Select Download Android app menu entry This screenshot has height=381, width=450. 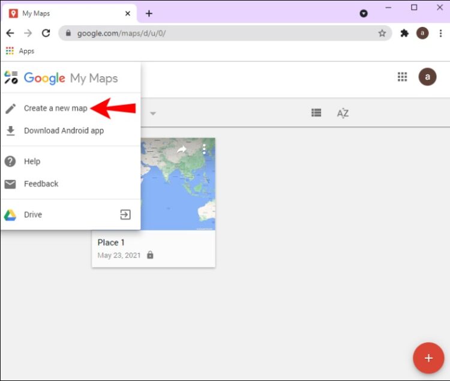point(71,131)
